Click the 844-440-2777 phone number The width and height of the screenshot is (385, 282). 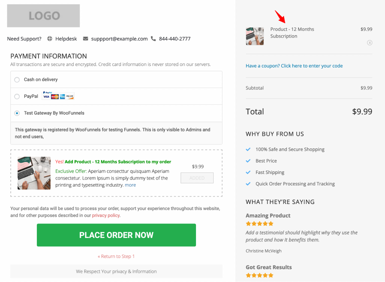(x=174, y=39)
